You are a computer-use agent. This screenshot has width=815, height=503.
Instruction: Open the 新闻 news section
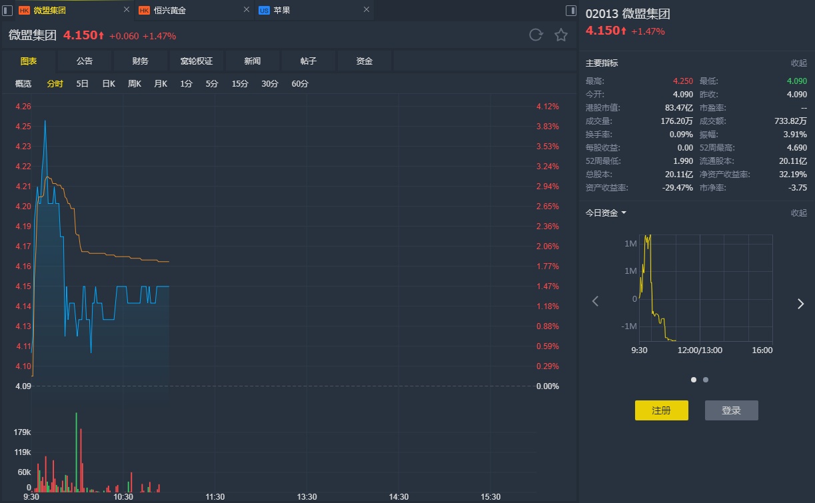click(253, 61)
